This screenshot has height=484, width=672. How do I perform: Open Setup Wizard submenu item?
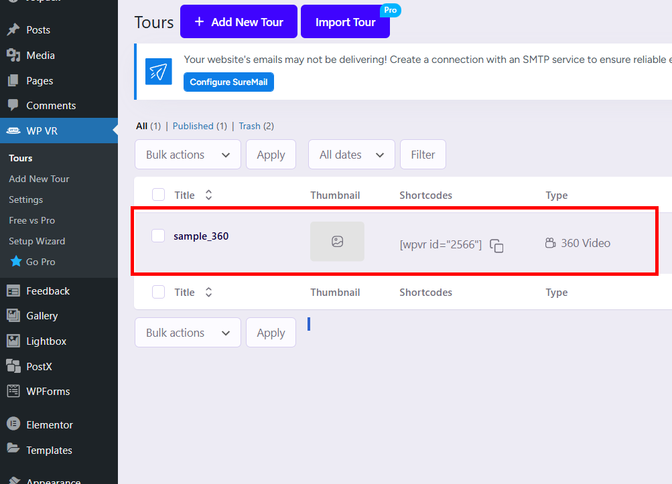37,241
